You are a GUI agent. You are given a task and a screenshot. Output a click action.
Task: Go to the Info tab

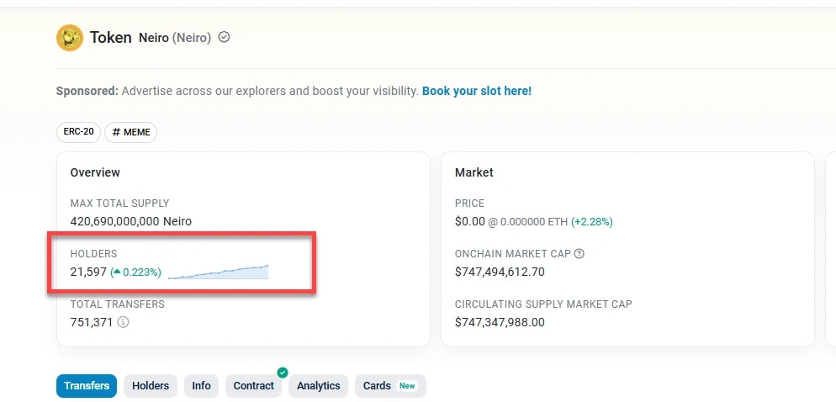click(x=201, y=386)
